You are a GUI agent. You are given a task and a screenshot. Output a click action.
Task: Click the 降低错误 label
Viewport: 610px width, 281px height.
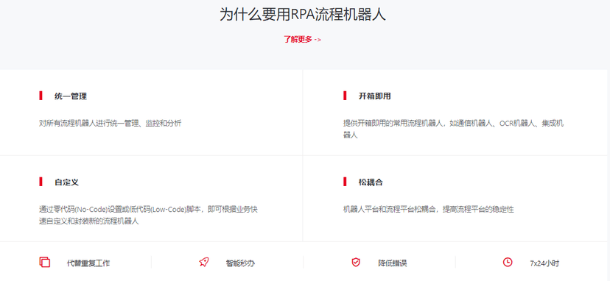pos(393,263)
